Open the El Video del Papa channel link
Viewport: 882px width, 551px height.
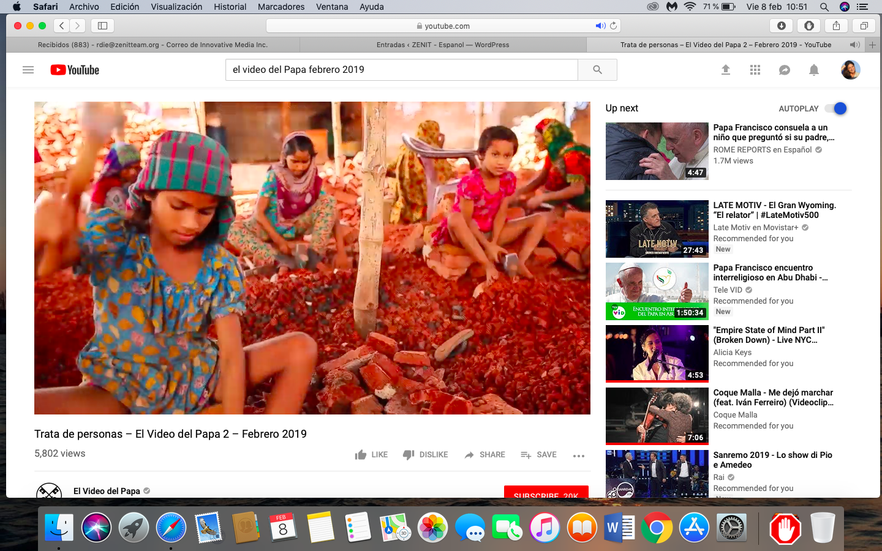point(107,491)
